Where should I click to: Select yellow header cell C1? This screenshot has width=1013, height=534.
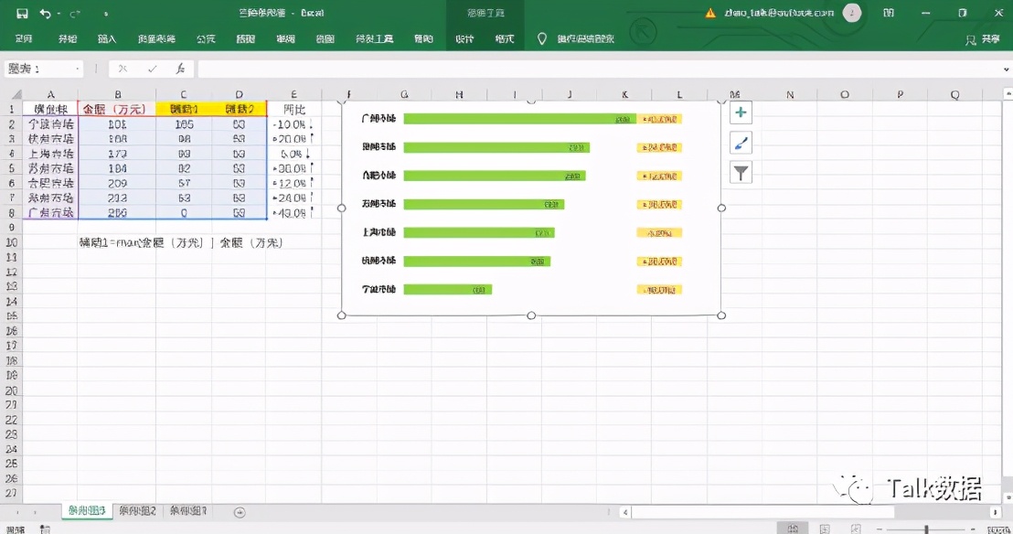[184, 109]
